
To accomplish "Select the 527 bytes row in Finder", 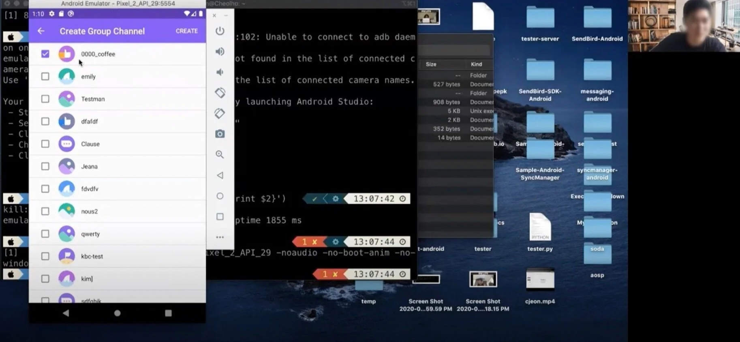I will pyautogui.click(x=456, y=84).
